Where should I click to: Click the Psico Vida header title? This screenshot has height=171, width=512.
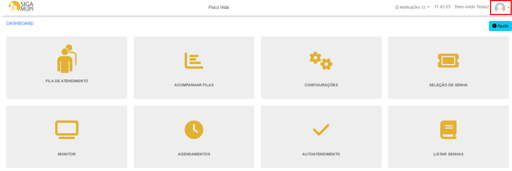pos(218,7)
